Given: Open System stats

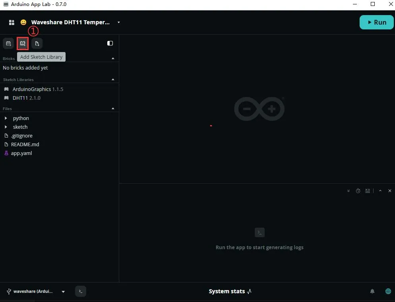Looking at the screenshot, I should [230, 291].
